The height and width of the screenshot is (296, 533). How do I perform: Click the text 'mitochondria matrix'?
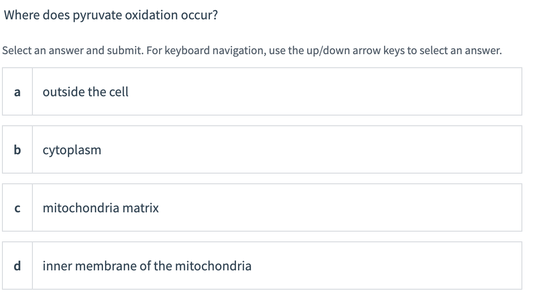pyautogui.click(x=101, y=208)
